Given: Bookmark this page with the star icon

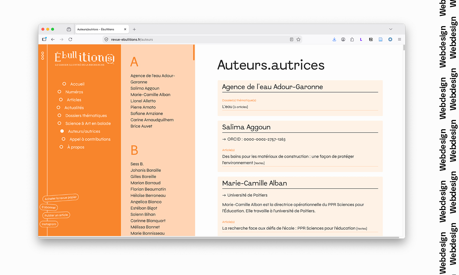Looking at the screenshot, I should point(299,40).
